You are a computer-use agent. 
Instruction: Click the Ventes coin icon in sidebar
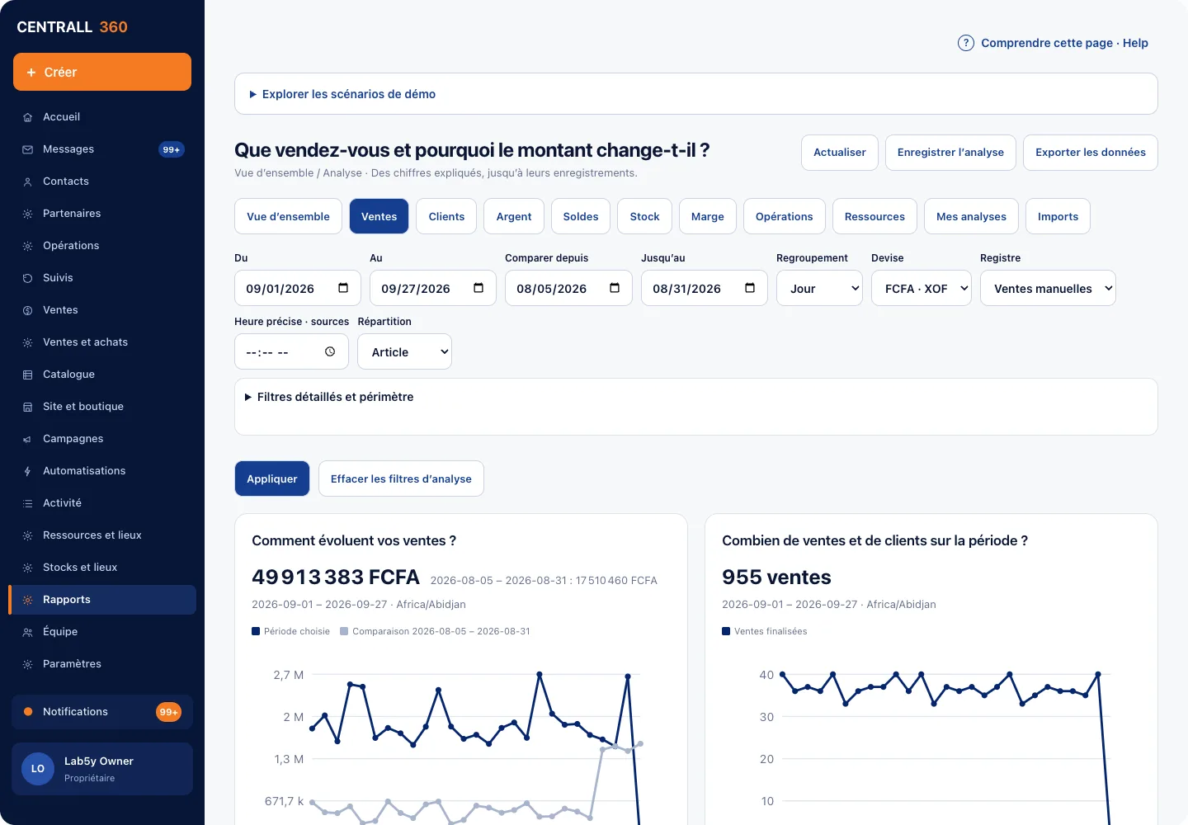27,310
